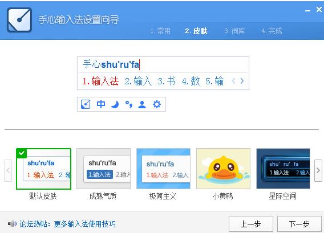Viewport: 324px width, 233px height.
Task: Click the 极简主义 label
Action: click(163, 196)
